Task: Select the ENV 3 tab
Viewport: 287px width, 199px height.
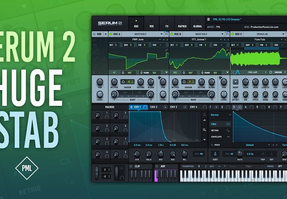Action: point(178,107)
